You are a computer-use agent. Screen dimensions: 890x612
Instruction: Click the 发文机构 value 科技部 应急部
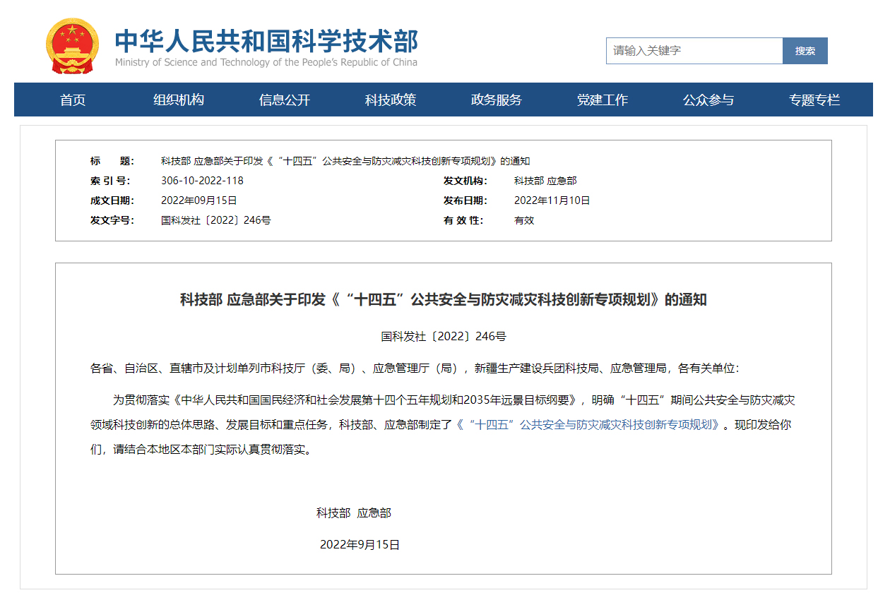coord(545,180)
